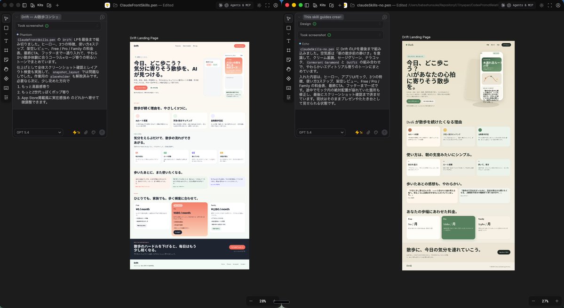Collapse the Drift AI chat header chevron
The height and width of the screenshot is (308, 564).
tap(16, 17)
